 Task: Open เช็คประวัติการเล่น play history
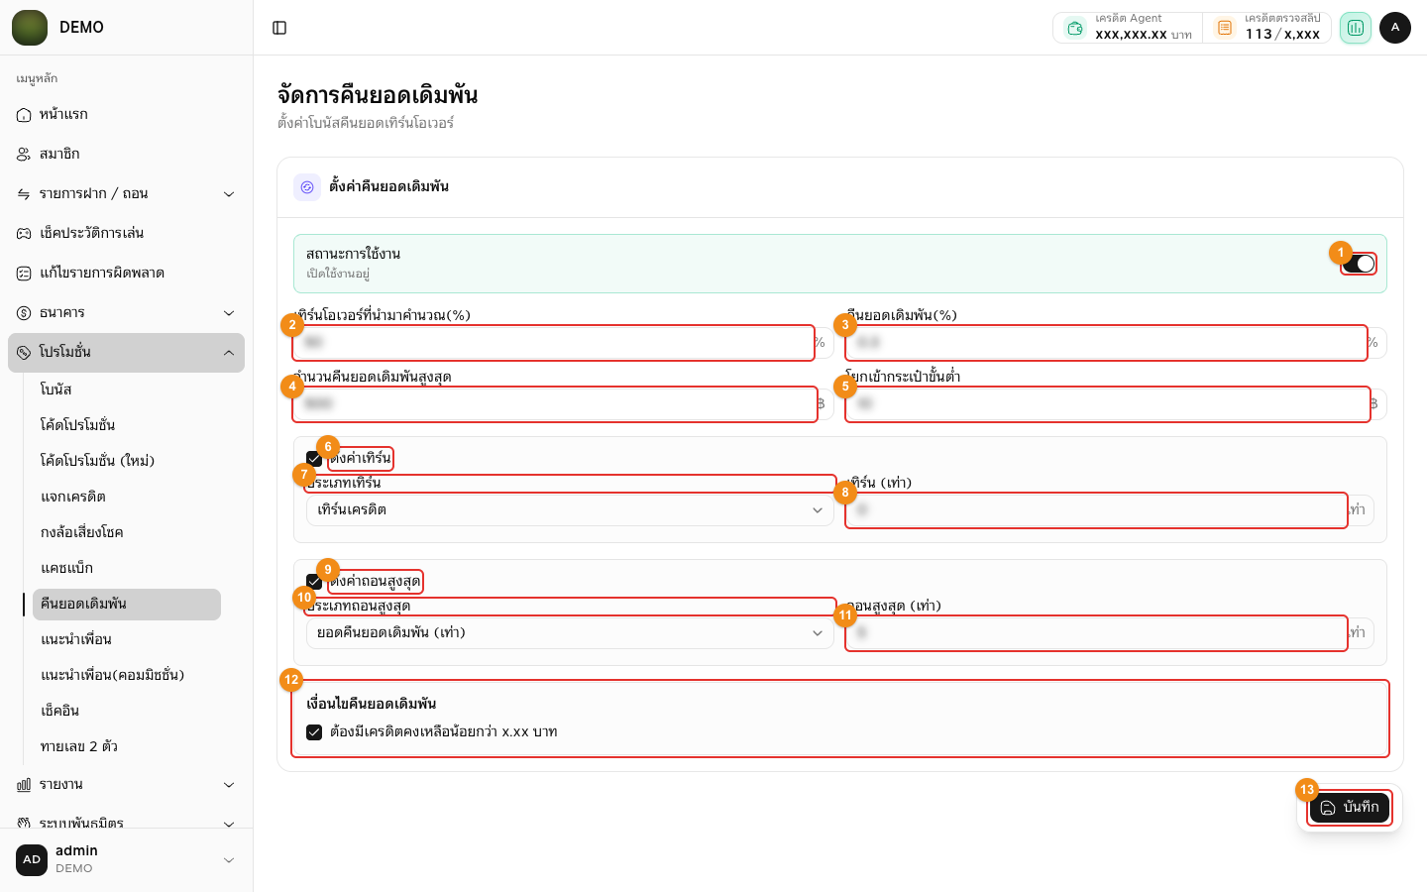[127, 234]
